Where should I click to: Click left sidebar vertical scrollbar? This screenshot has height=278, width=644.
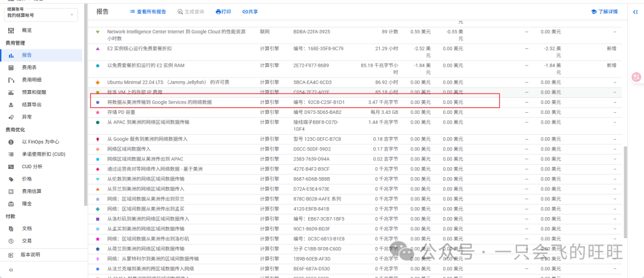tap(85, 105)
